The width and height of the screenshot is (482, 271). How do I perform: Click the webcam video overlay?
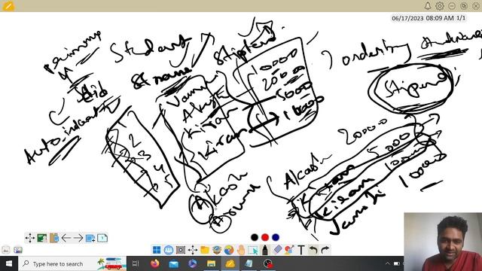443,242
